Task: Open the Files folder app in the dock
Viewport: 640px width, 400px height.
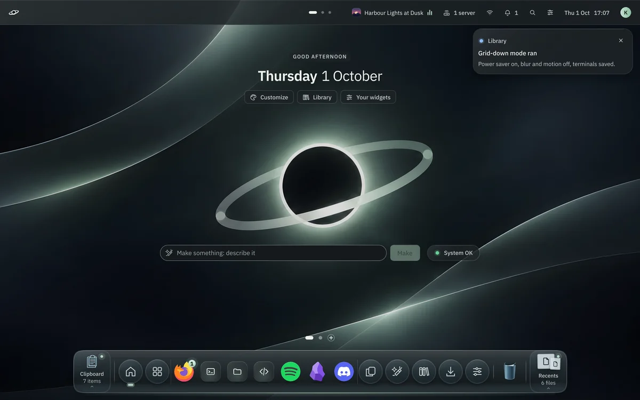Action: (x=237, y=371)
